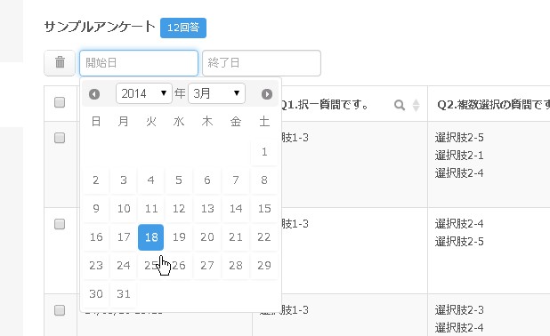Select day 26 in calendar
The height and width of the screenshot is (336, 550).
pos(179,266)
